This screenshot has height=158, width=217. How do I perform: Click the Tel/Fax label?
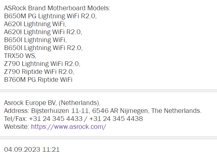[x=15, y=119]
